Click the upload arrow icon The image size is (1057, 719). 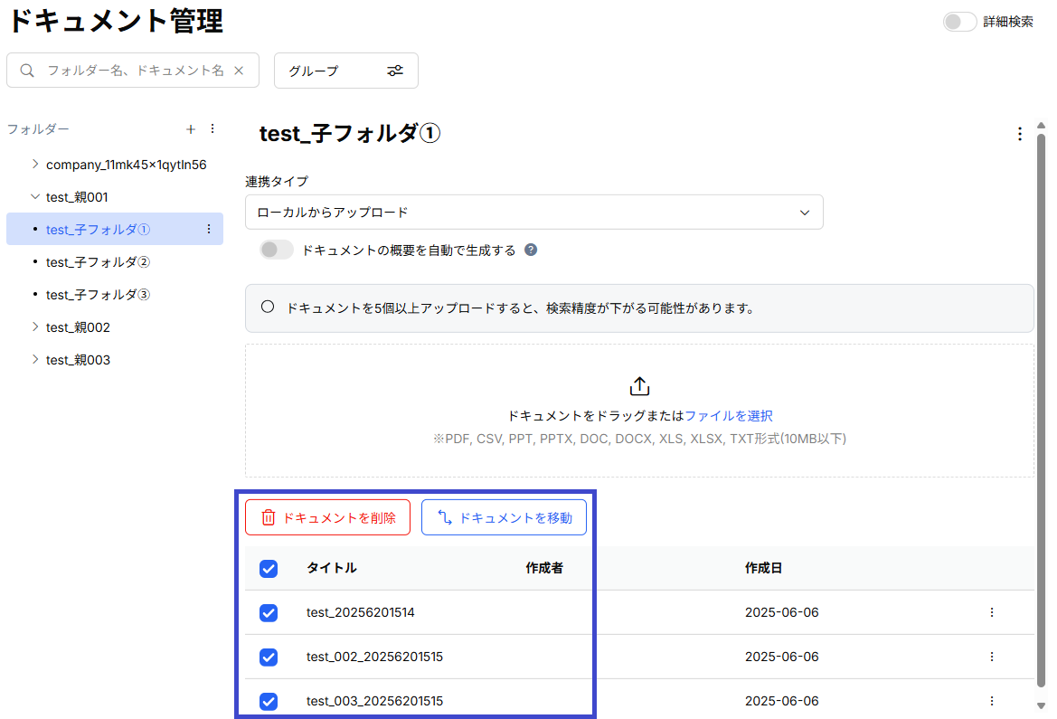(x=639, y=386)
